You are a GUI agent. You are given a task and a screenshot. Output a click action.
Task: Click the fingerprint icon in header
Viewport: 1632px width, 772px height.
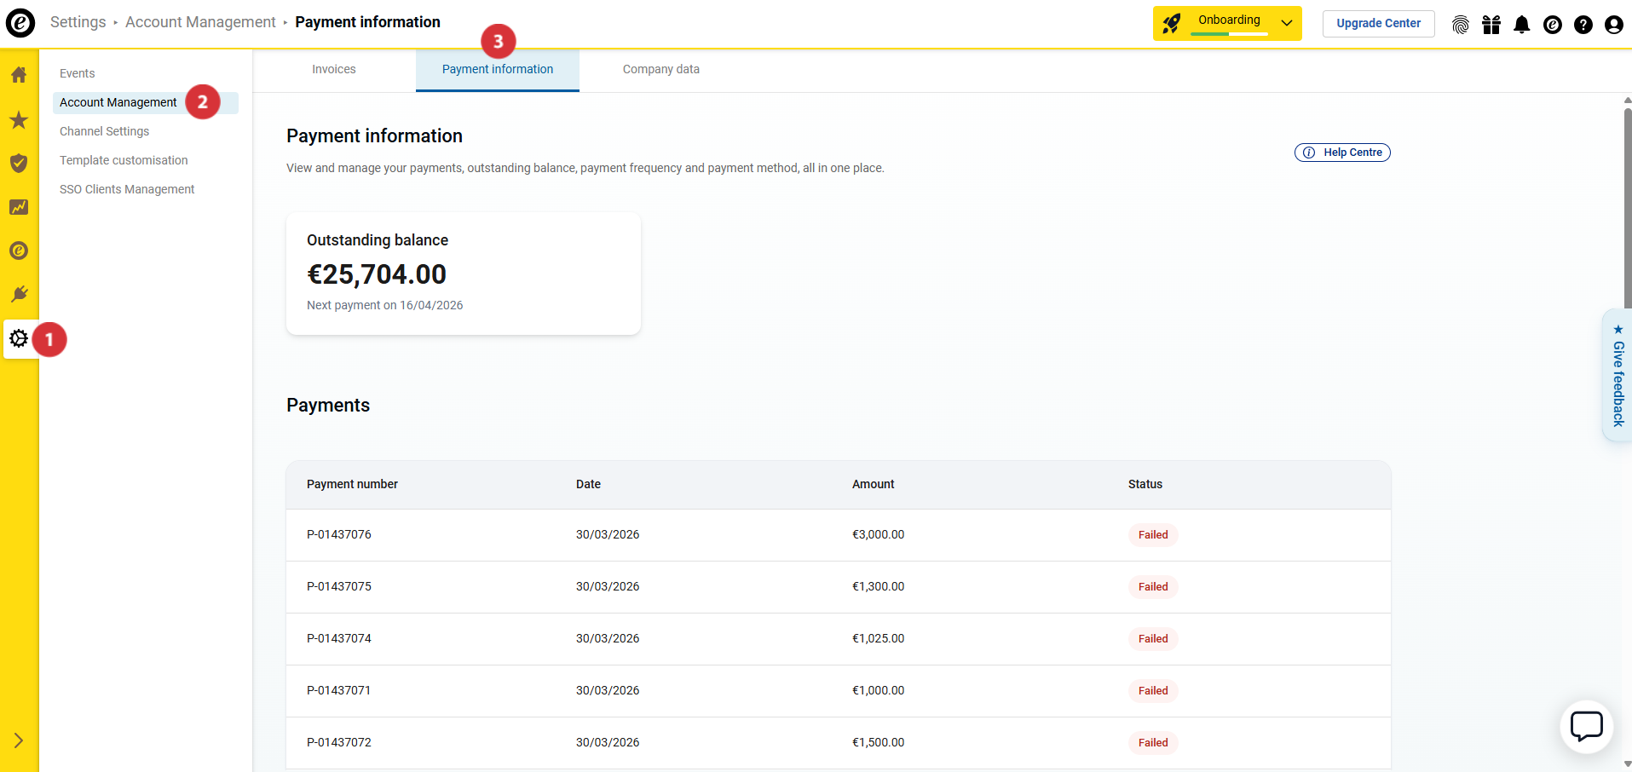pos(1460,25)
